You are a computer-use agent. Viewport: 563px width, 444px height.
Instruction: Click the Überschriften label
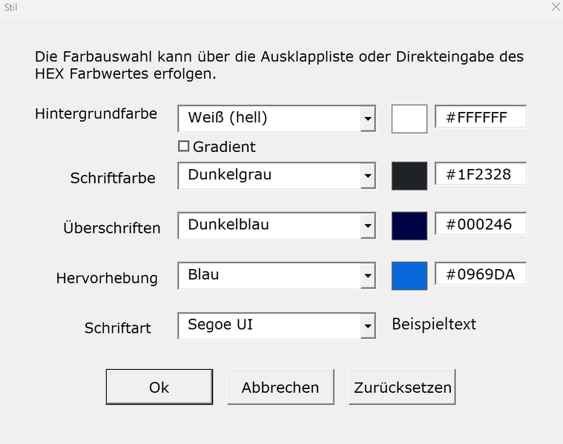pos(112,228)
